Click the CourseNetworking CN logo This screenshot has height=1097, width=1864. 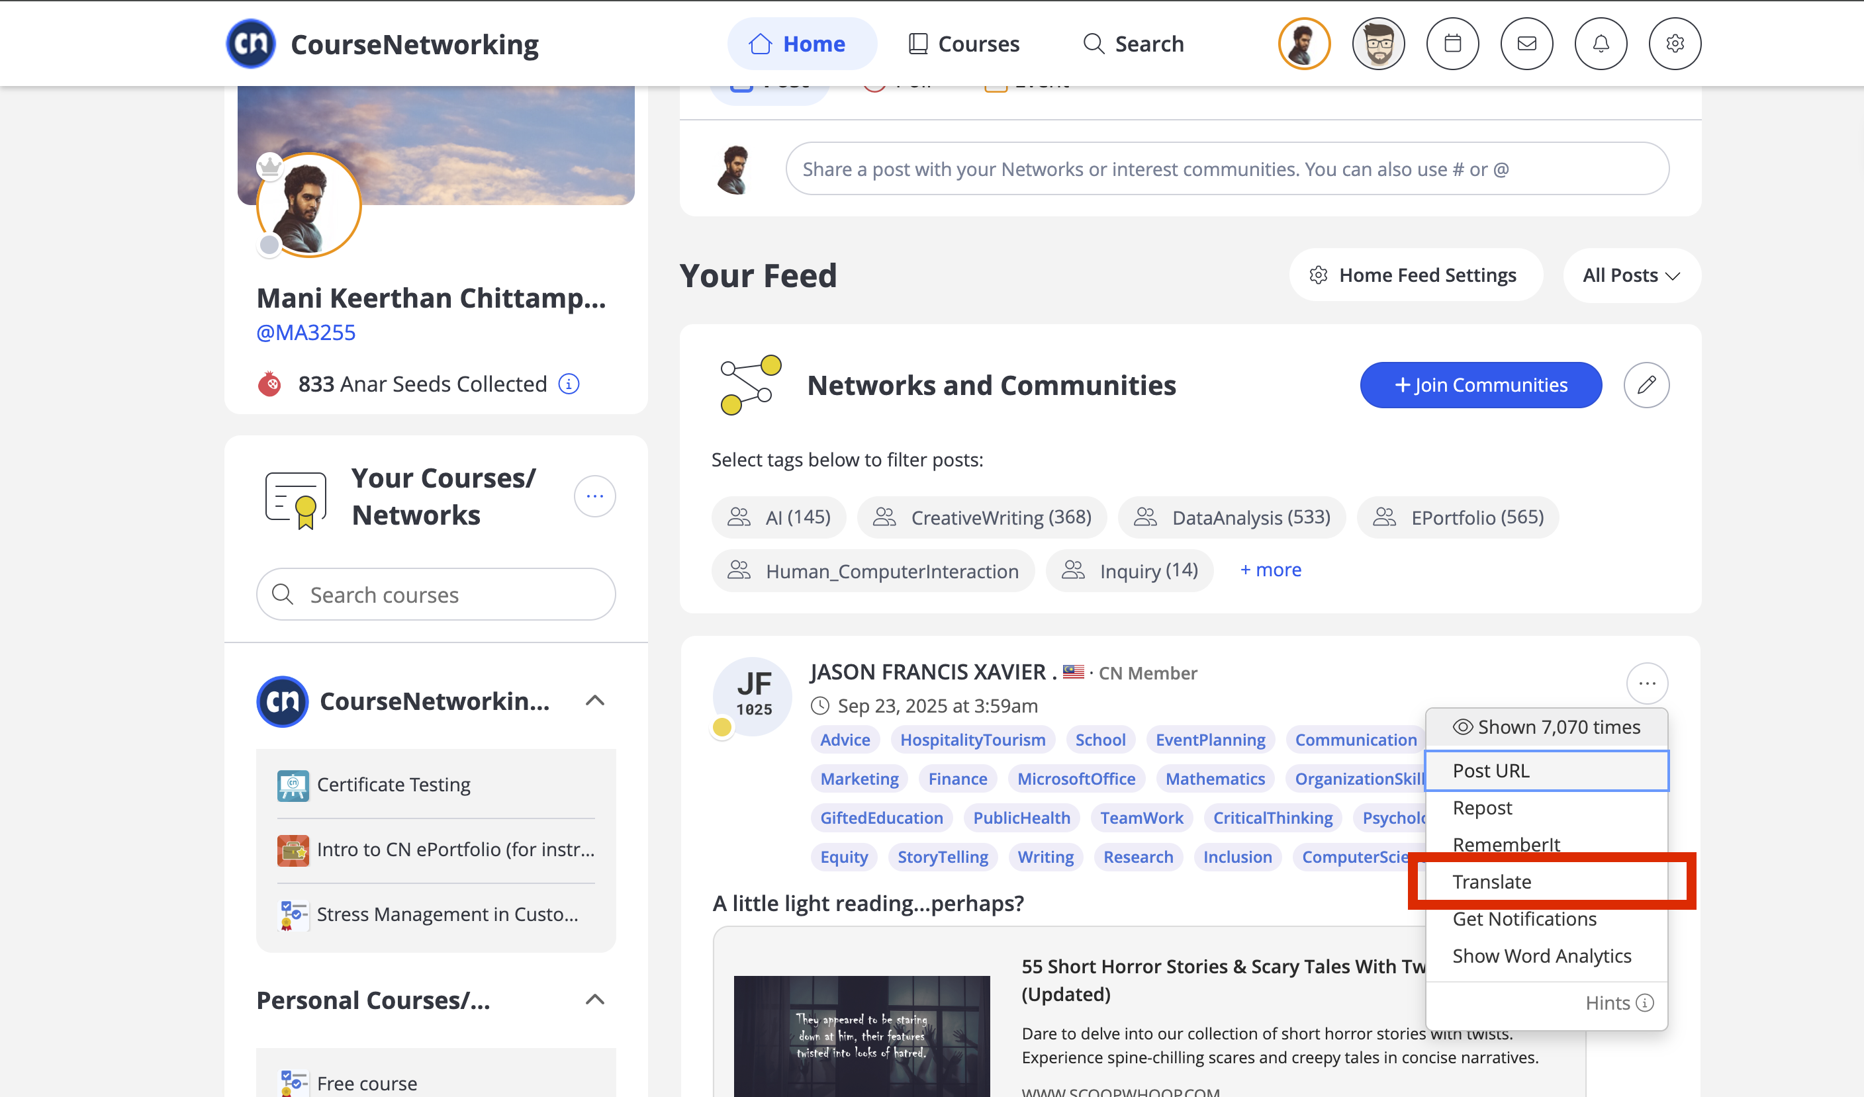click(x=251, y=44)
